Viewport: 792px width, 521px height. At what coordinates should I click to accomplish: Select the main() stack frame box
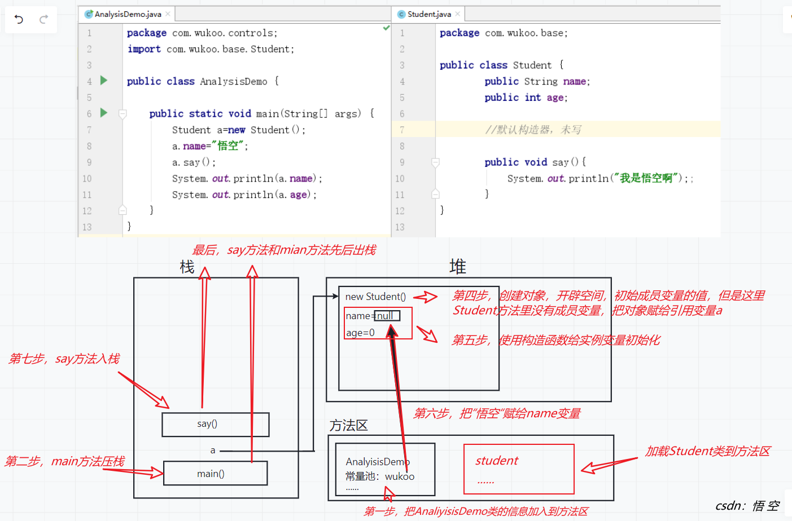216,473
